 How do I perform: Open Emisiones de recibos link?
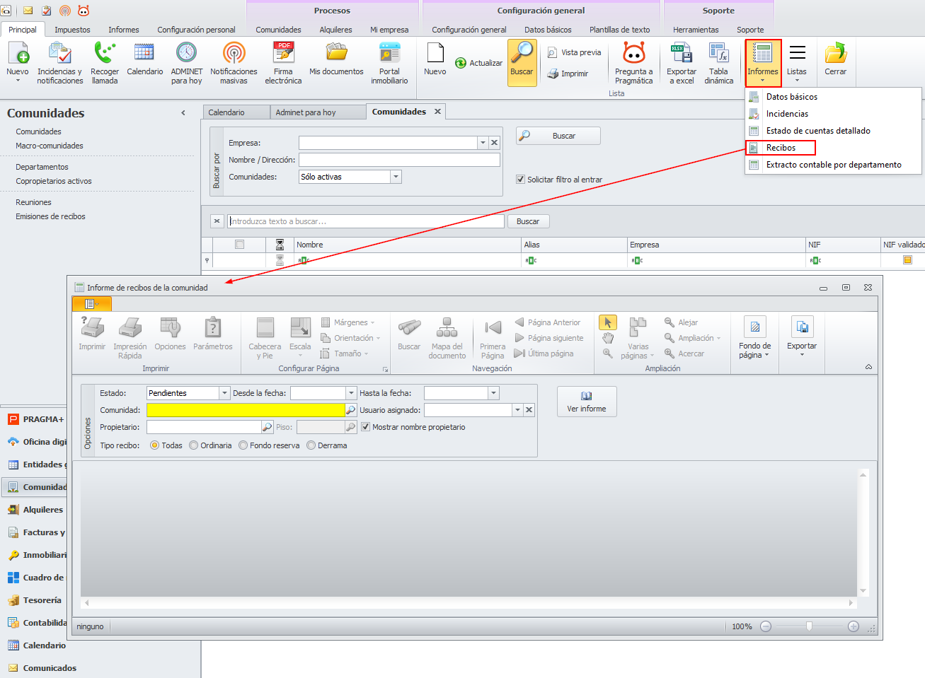[50, 216]
